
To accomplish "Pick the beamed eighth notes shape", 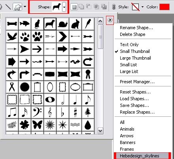I will (12, 112).
